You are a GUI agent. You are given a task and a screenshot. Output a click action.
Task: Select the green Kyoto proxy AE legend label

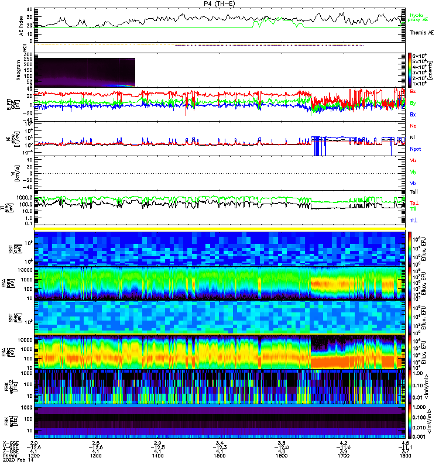pyautogui.click(x=418, y=18)
